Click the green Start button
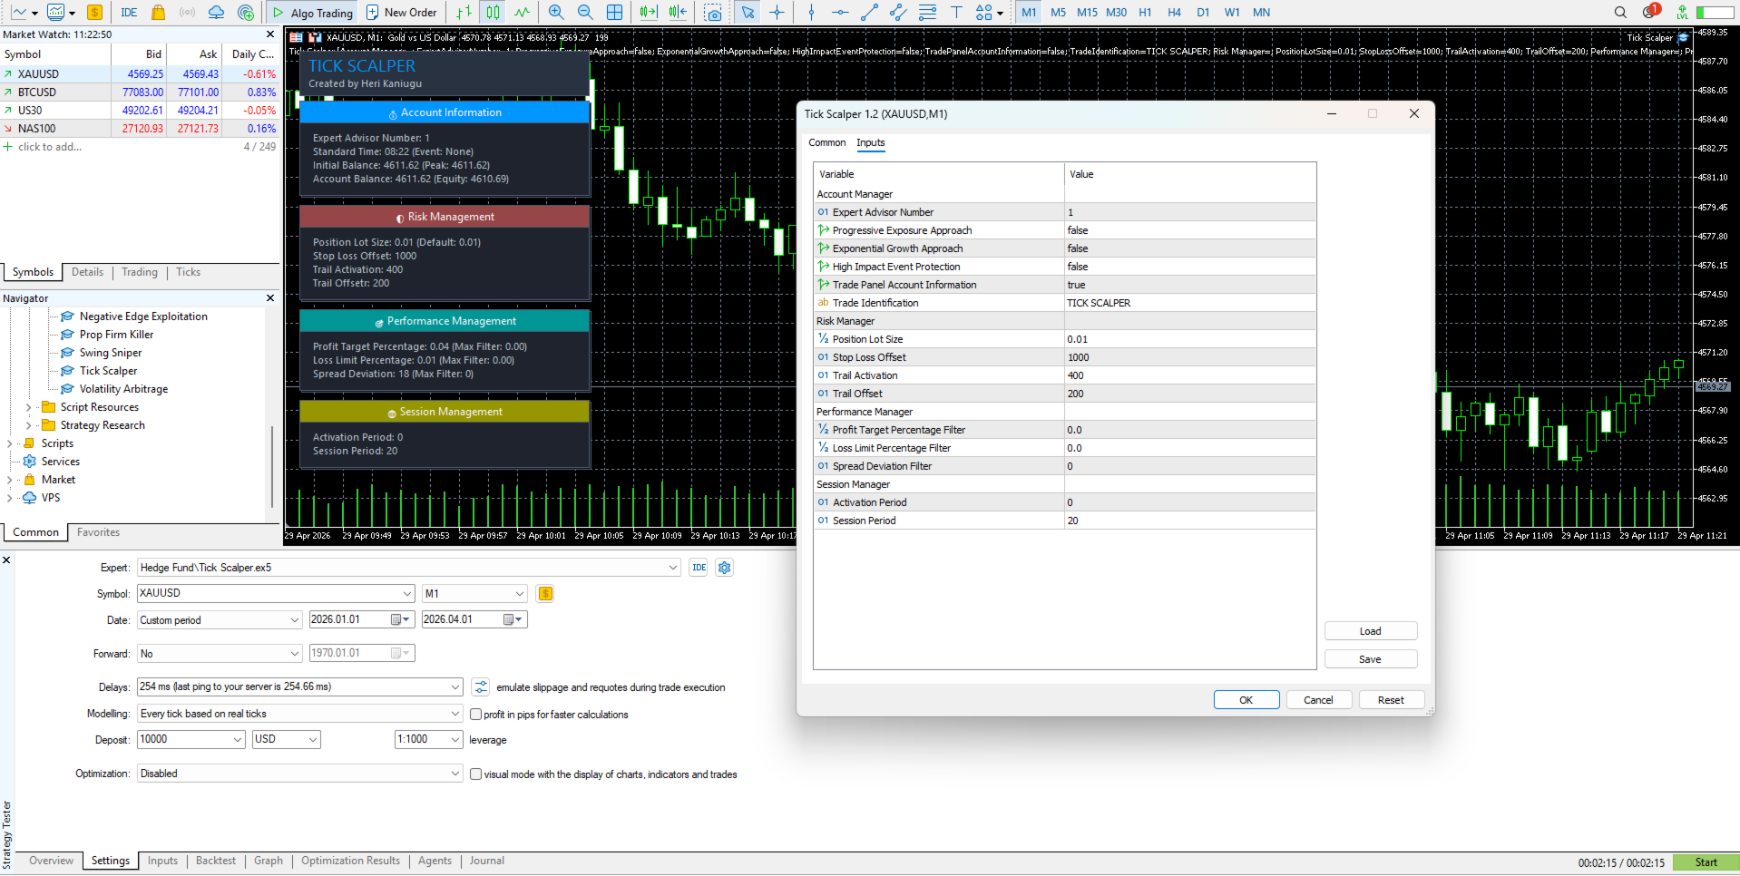 (1706, 862)
